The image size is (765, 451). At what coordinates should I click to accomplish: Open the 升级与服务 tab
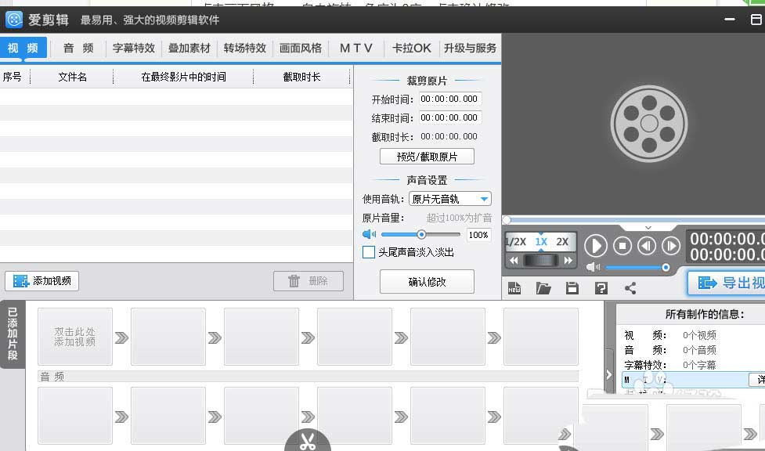pos(470,48)
